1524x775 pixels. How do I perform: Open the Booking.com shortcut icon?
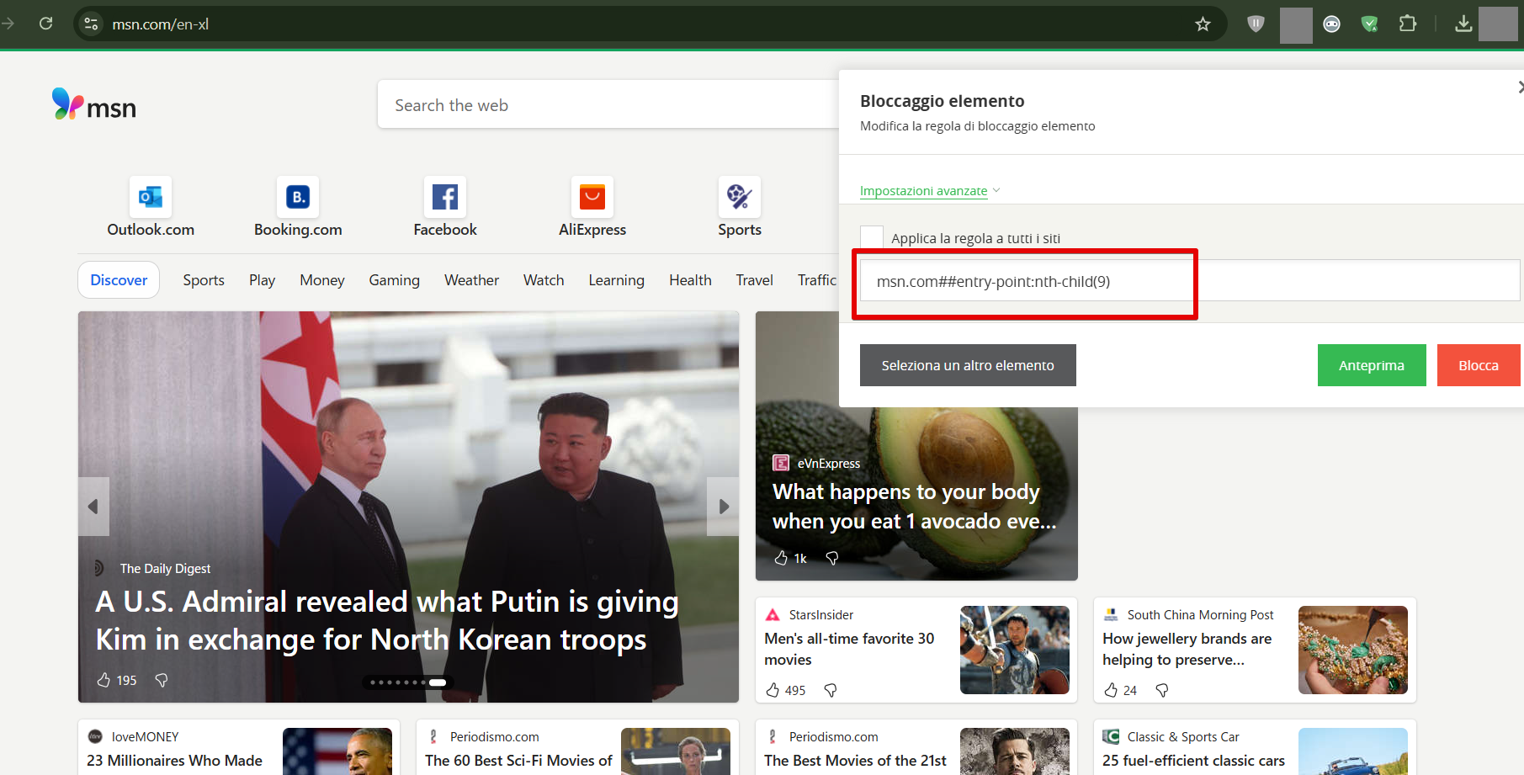[298, 197]
